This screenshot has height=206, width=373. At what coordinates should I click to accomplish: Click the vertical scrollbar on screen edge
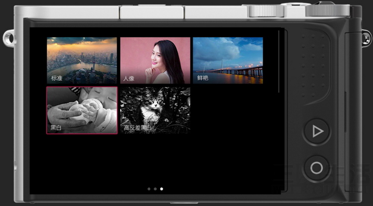point(279,61)
